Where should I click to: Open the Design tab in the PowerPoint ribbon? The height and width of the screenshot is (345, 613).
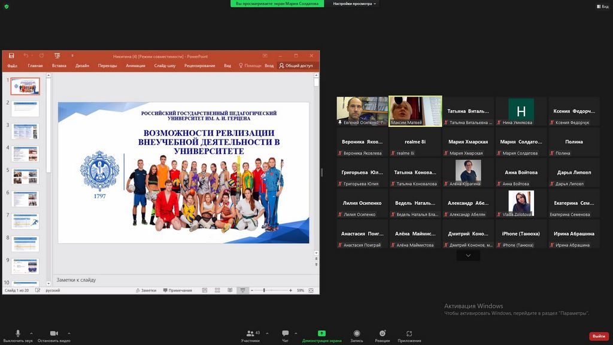(x=82, y=66)
